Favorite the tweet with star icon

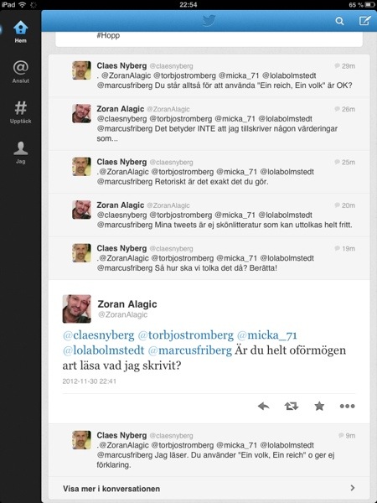click(319, 406)
